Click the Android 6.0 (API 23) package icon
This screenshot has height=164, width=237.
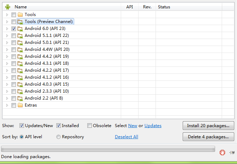coord(20,29)
